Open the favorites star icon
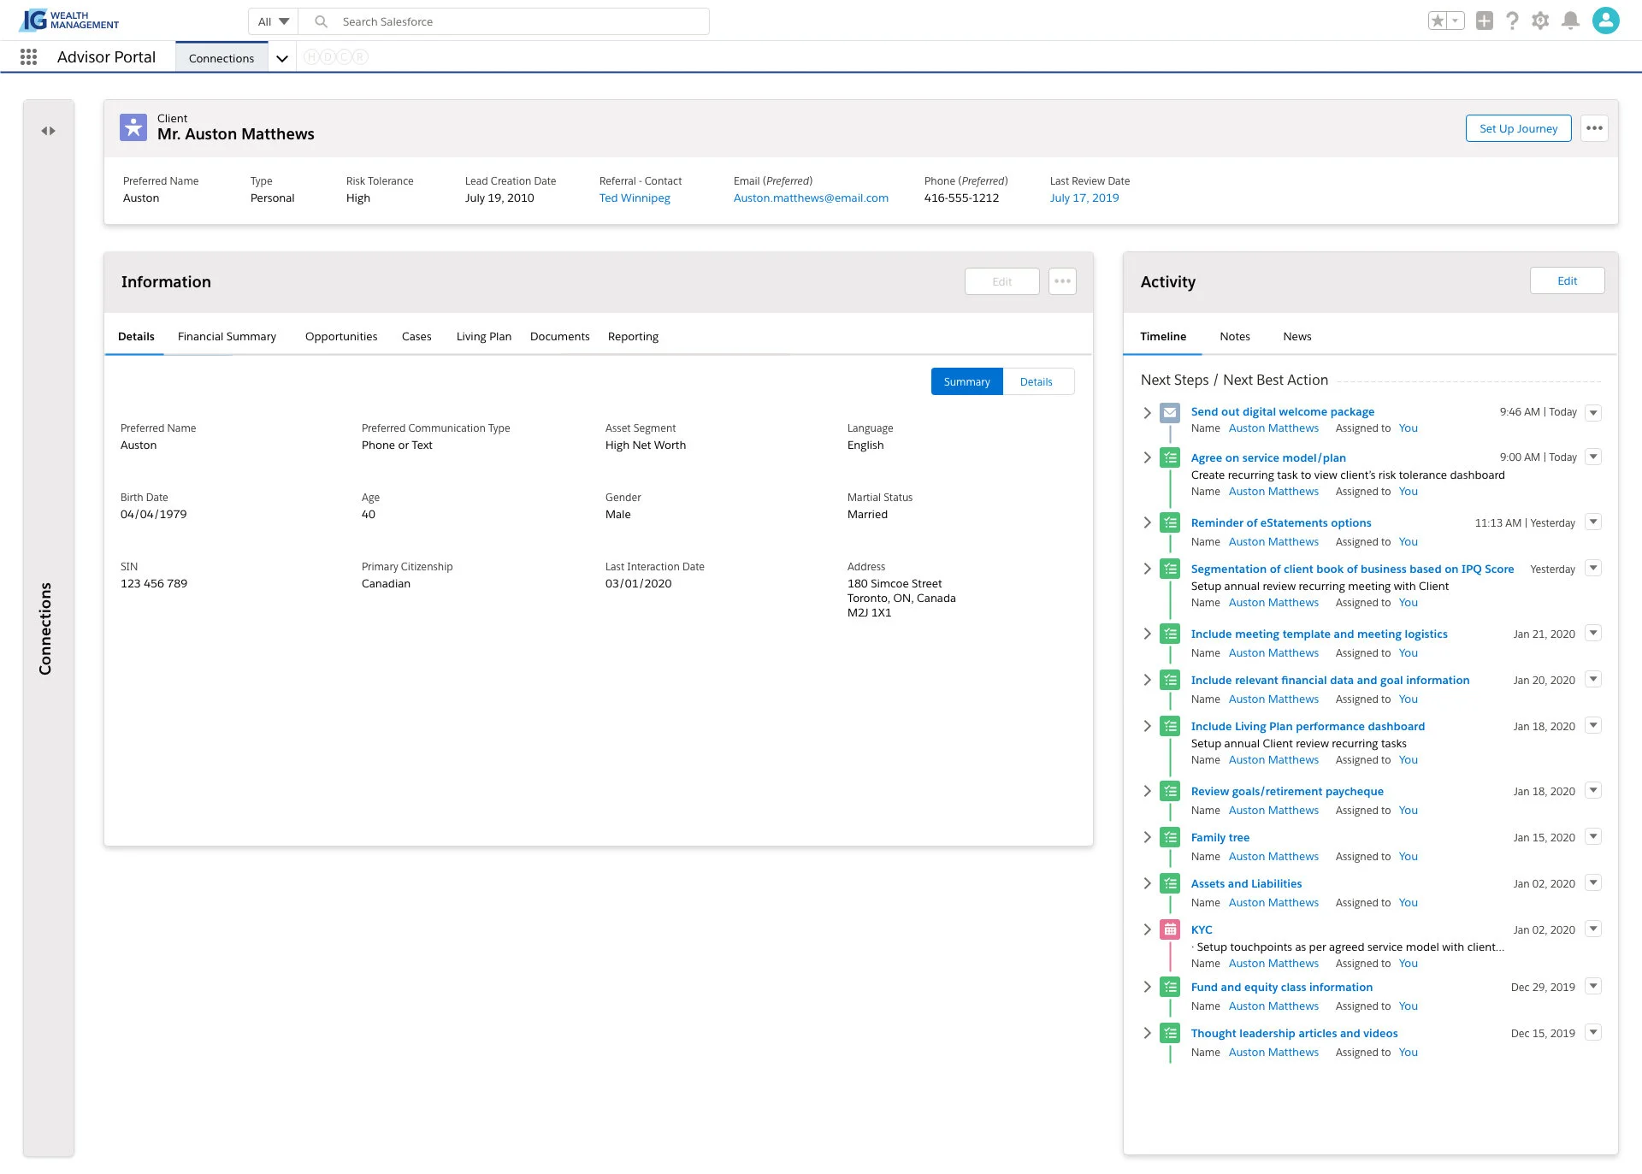The height and width of the screenshot is (1174, 1642). (1438, 21)
